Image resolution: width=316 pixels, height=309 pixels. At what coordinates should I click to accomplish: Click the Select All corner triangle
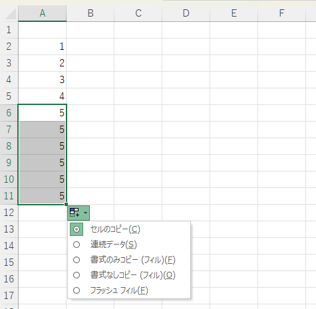coord(11,14)
